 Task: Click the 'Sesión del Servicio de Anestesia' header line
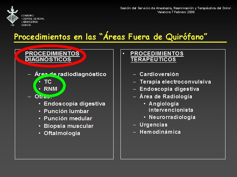(176, 8)
